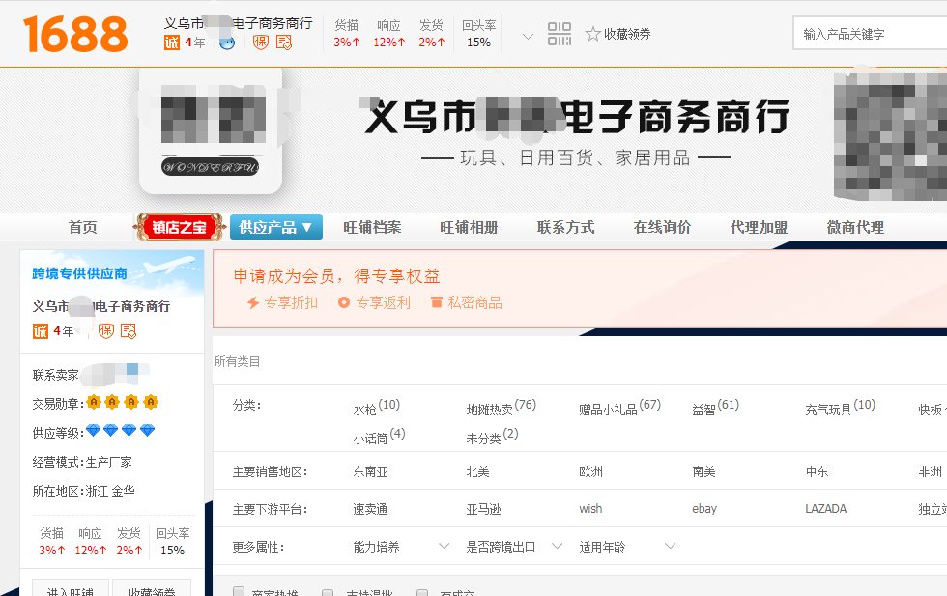Click the product keyword search field

coord(870,34)
